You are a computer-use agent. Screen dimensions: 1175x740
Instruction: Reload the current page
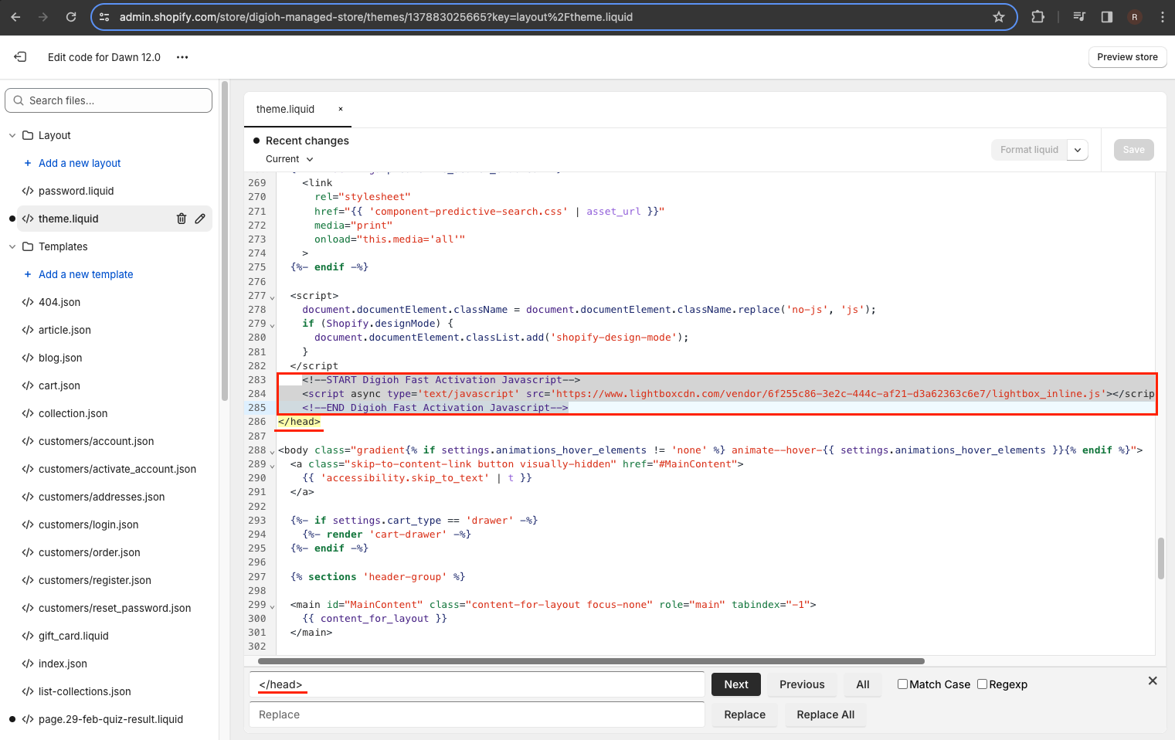click(x=71, y=17)
